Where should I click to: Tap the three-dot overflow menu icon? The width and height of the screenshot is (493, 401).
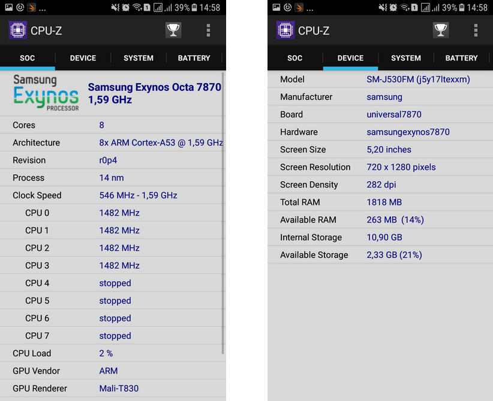208,30
